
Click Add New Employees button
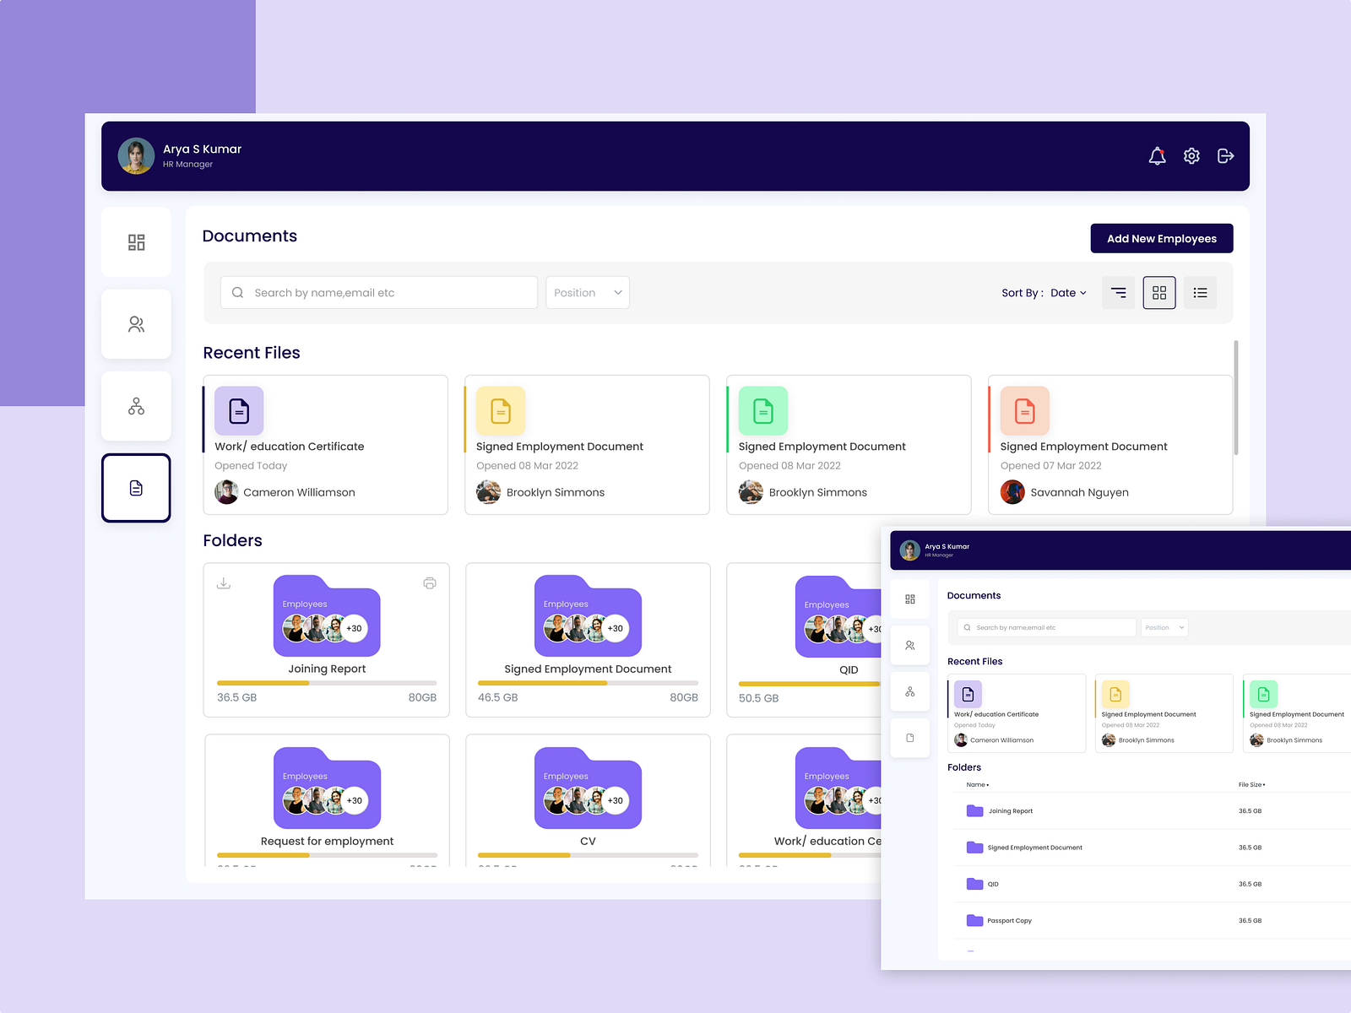pyautogui.click(x=1162, y=239)
